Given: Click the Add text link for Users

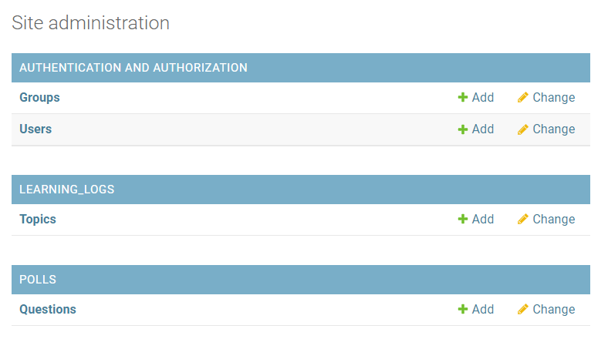Looking at the screenshot, I should [x=483, y=129].
